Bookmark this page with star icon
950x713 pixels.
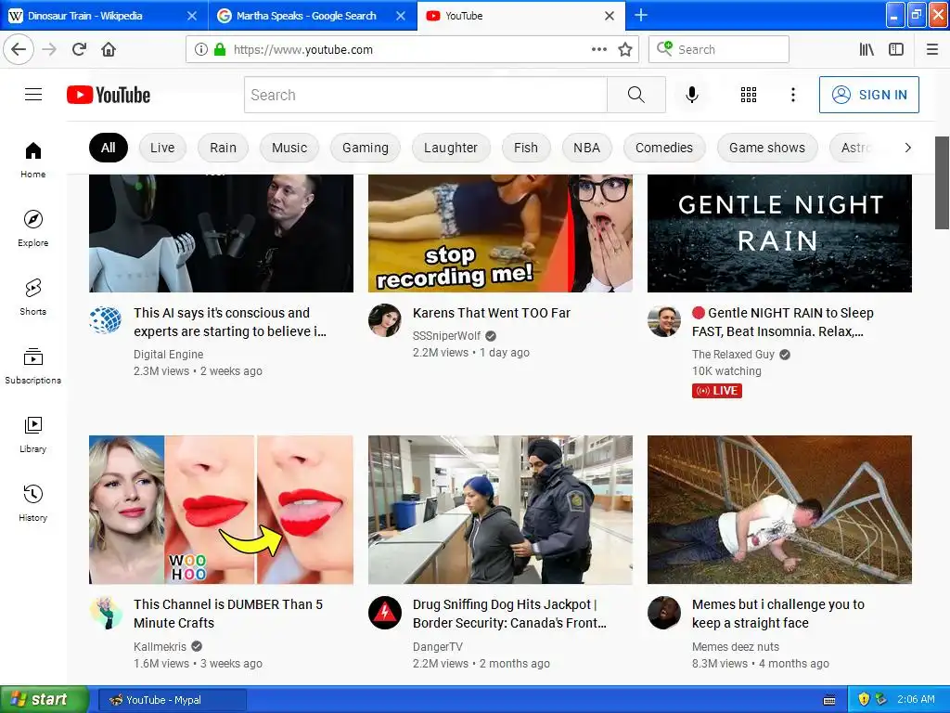(x=625, y=49)
